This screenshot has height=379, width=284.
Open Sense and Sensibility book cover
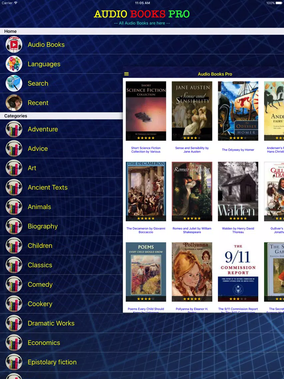click(x=192, y=111)
